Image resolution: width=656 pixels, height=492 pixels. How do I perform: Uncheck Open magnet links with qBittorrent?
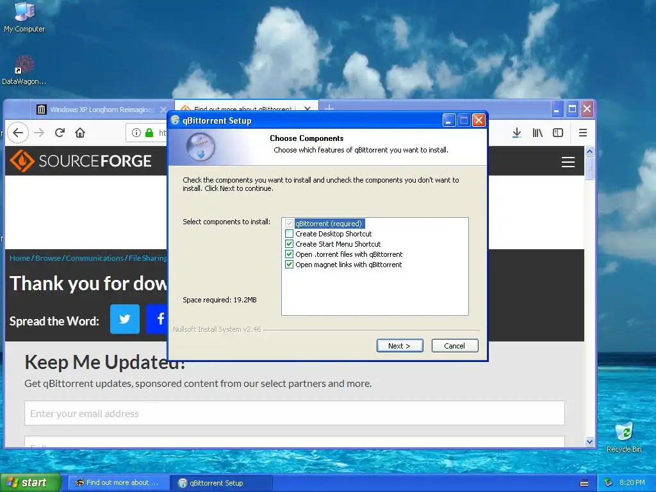[289, 265]
